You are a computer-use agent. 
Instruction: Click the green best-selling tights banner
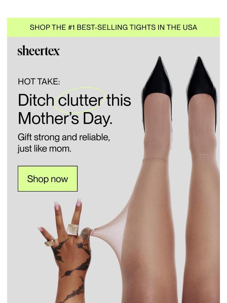tap(113, 27)
